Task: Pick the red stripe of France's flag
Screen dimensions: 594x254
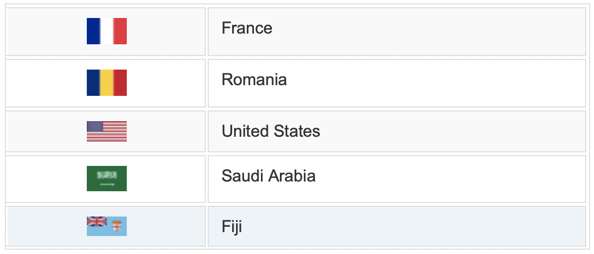Action: 120,31
